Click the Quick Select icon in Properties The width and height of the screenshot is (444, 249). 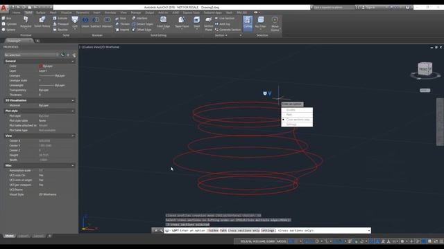coord(74,55)
